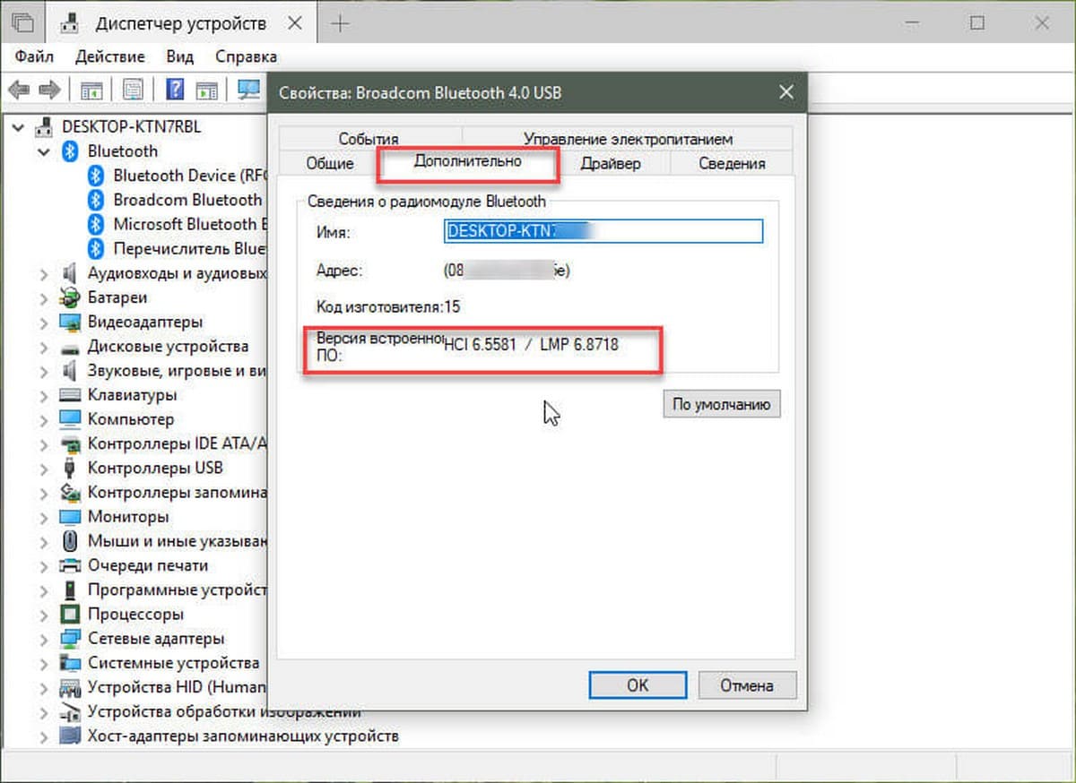Expand the Сетевые адаптеры category
The image size is (1076, 783).
point(43,639)
